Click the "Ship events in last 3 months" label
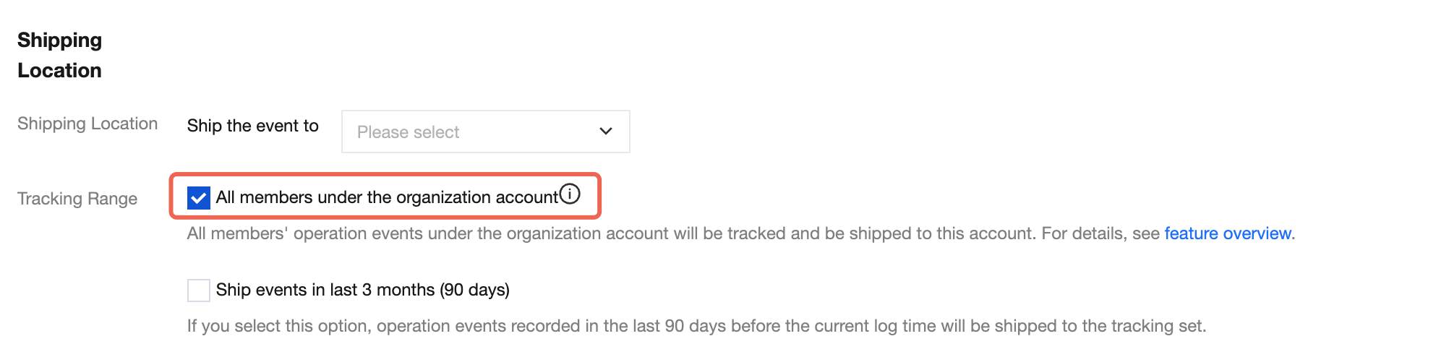This screenshot has height=357, width=1449. tap(325, 290)
